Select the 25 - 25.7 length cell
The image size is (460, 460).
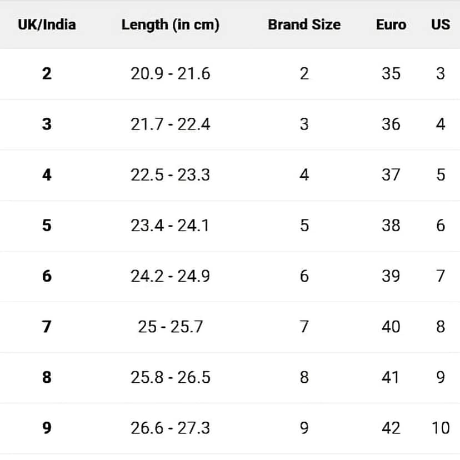pyautogui.click(x=171, y=327)
